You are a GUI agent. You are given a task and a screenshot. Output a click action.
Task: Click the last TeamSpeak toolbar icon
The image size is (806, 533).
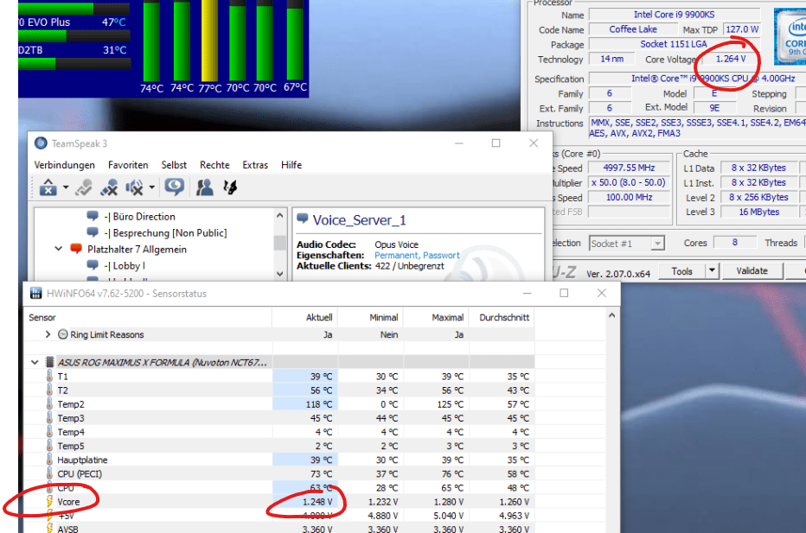pyautogui.click(x=230, y=187)
